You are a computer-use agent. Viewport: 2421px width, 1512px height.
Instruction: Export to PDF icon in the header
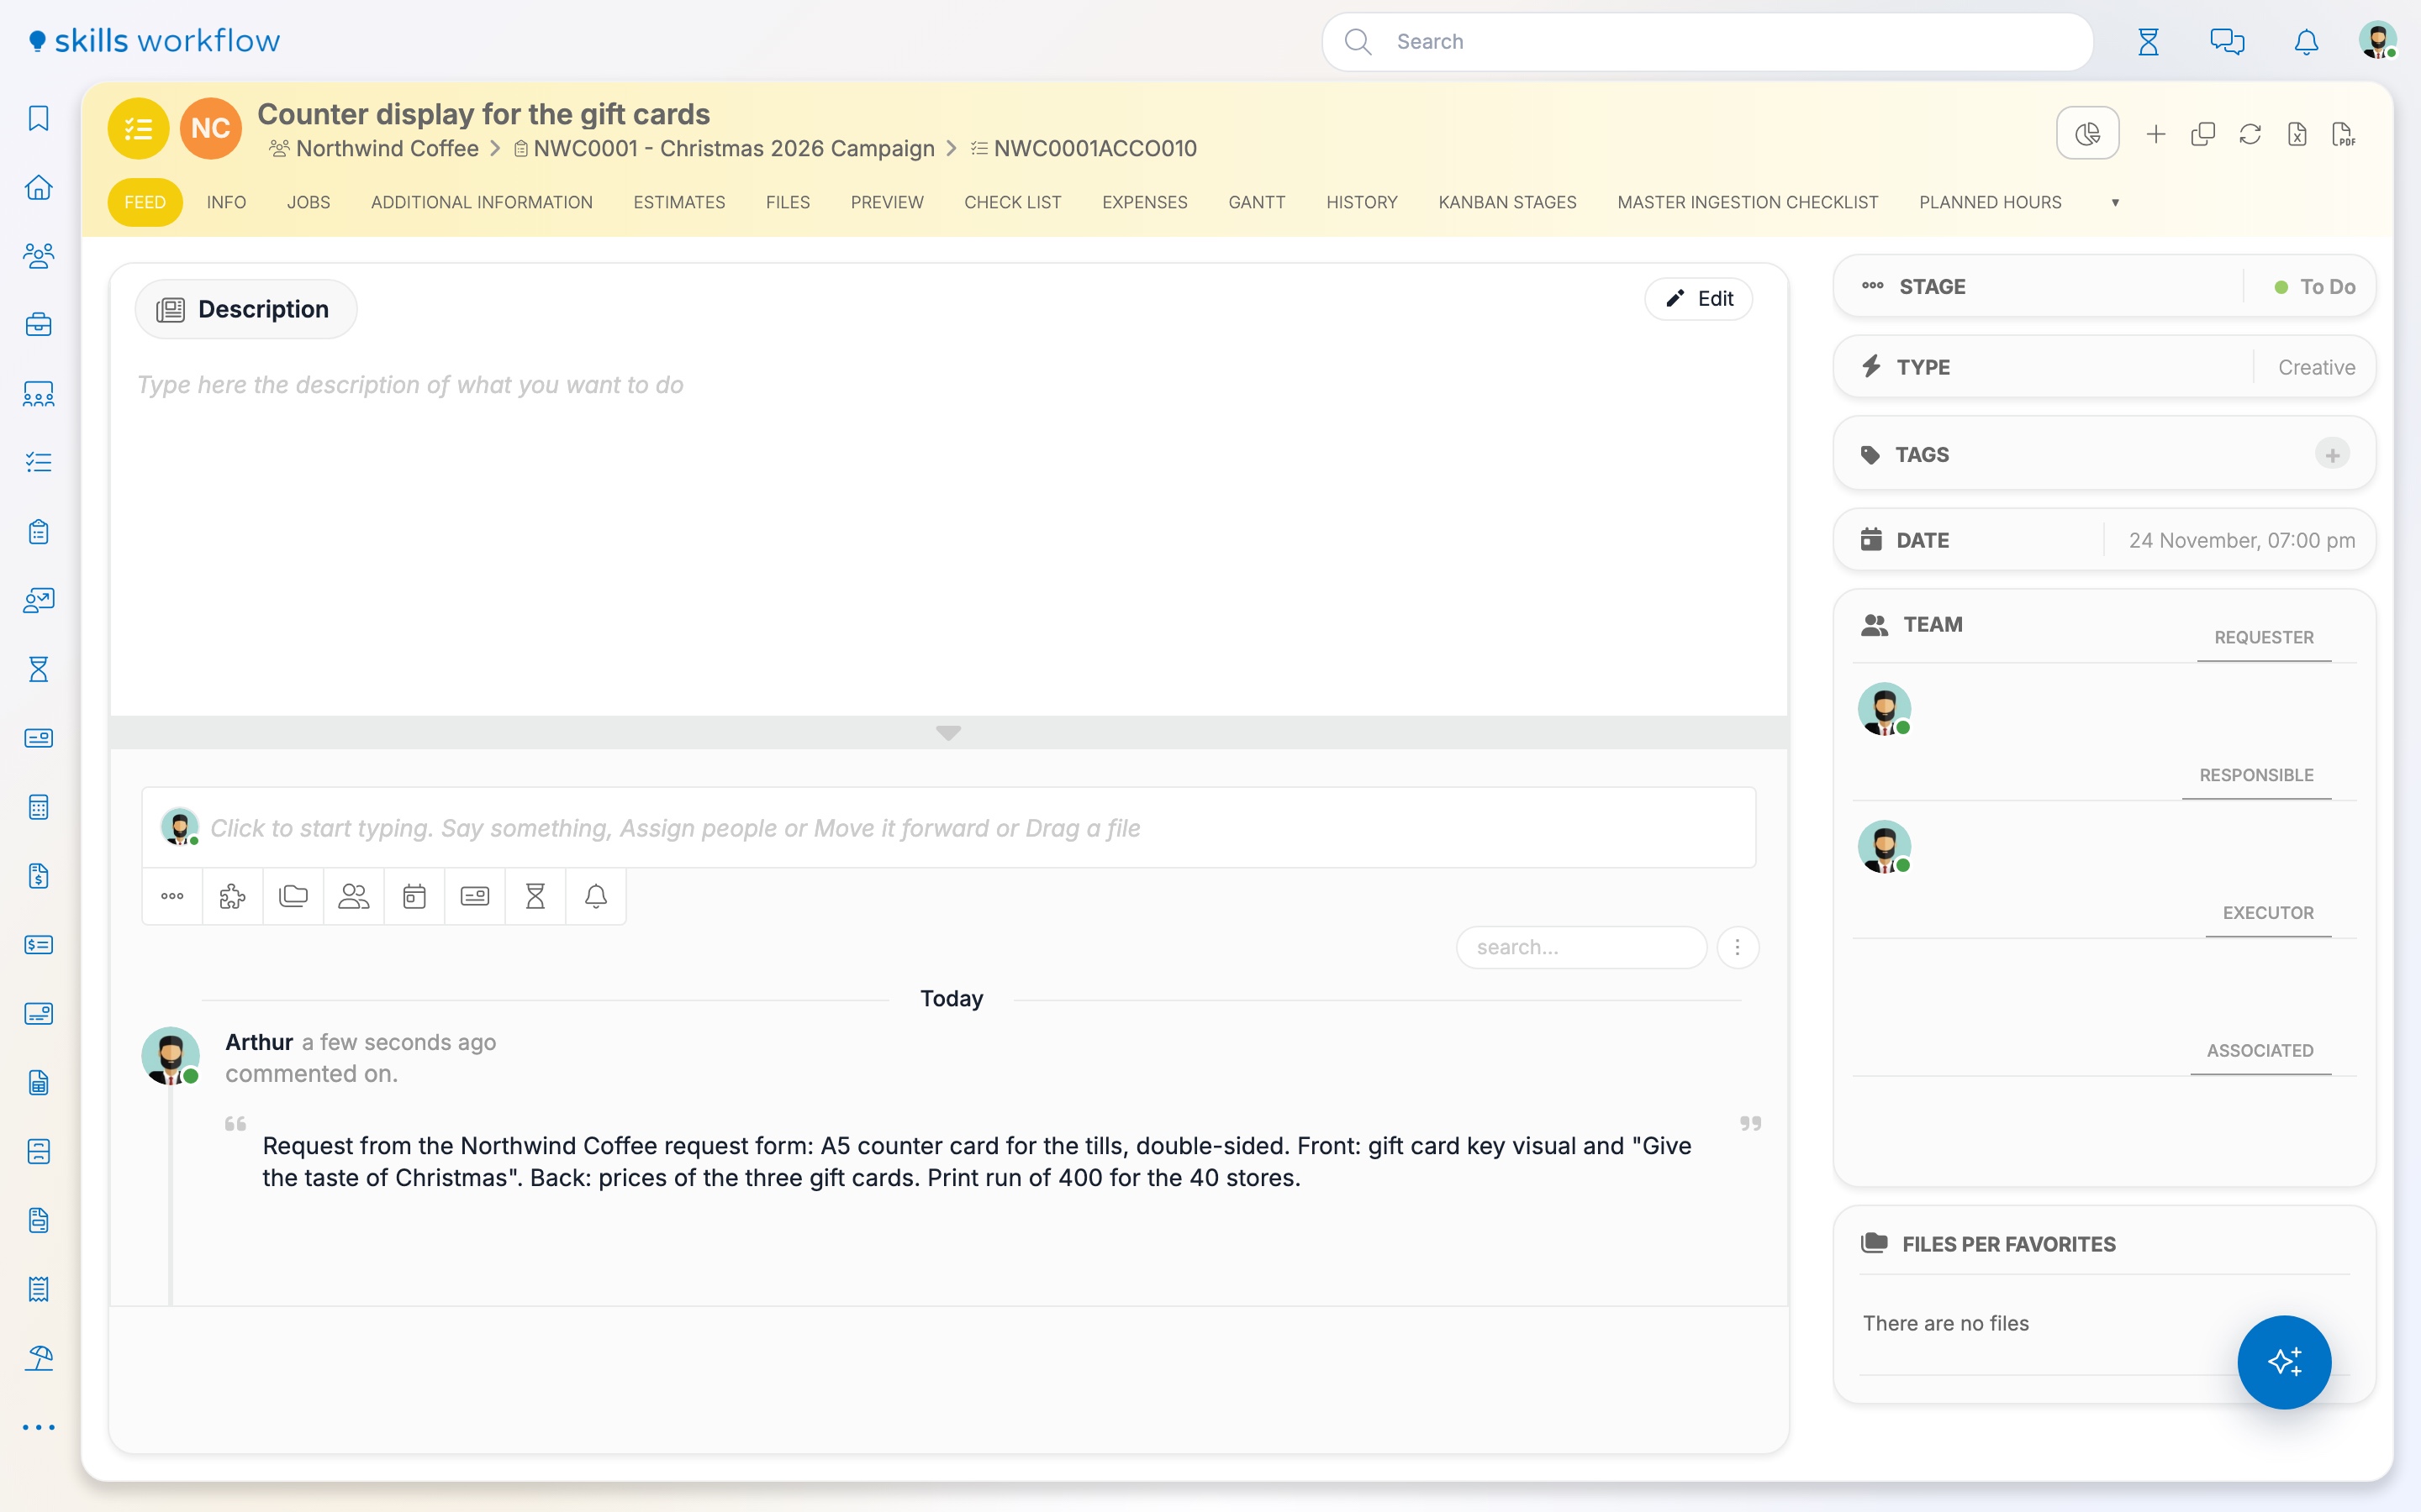(x=2344, y=133)
